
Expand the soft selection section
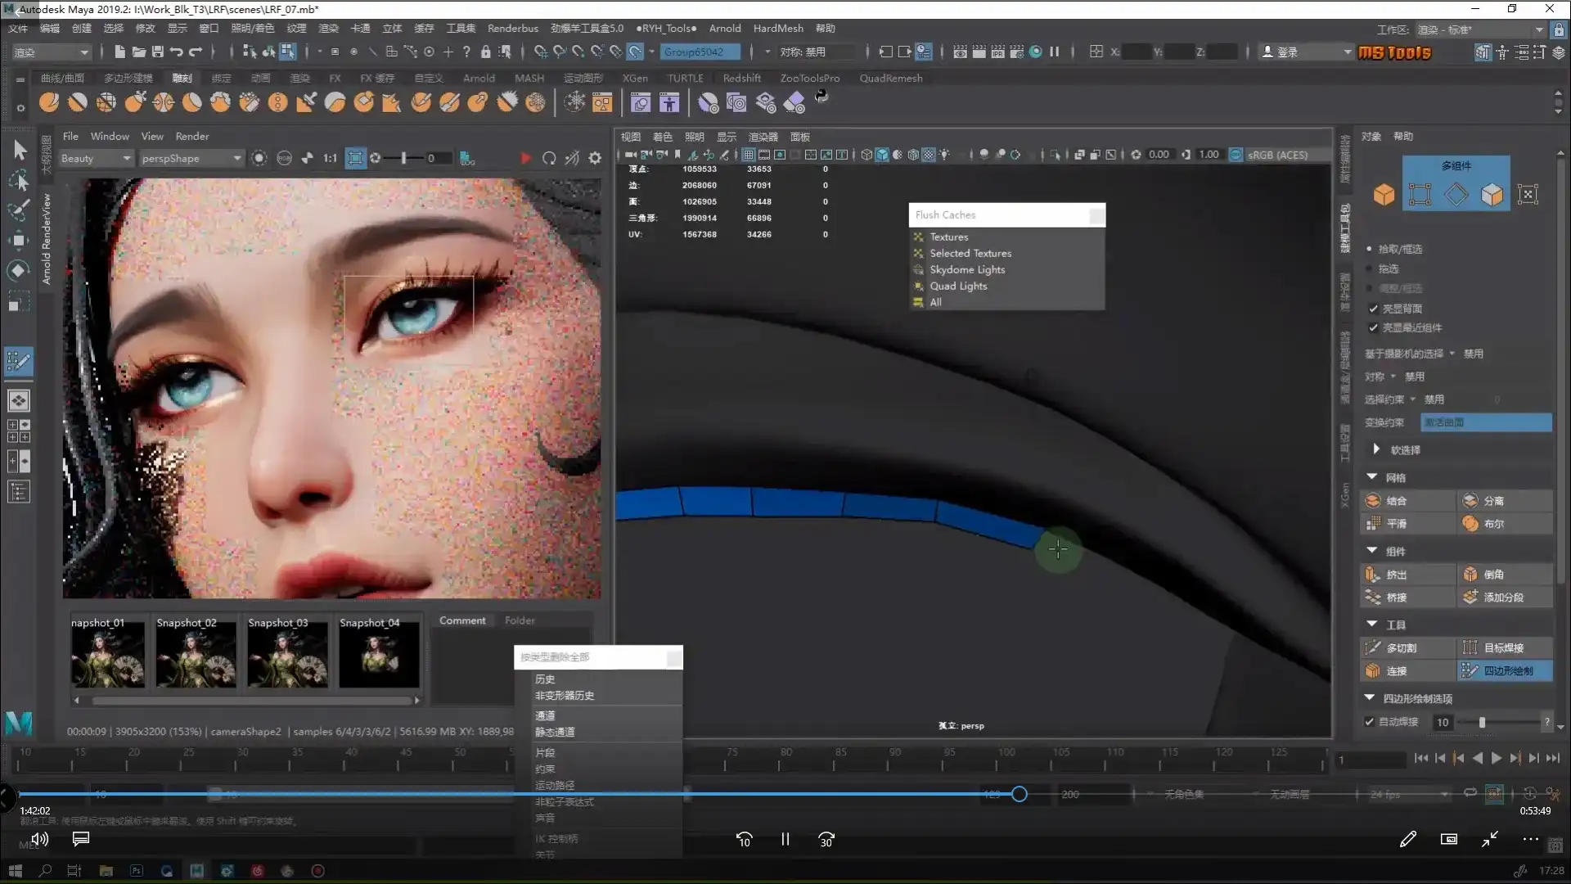(1376, 449)
